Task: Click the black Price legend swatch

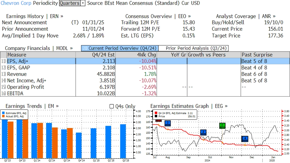Action: [156, 116]
